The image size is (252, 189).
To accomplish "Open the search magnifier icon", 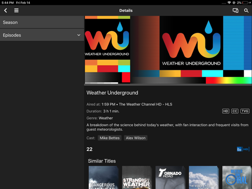I will 246,10.
